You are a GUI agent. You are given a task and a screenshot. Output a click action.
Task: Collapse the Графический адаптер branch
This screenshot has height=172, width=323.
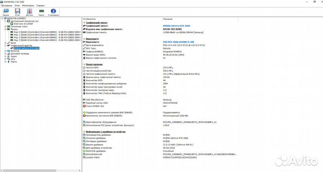tap(5, 45)
